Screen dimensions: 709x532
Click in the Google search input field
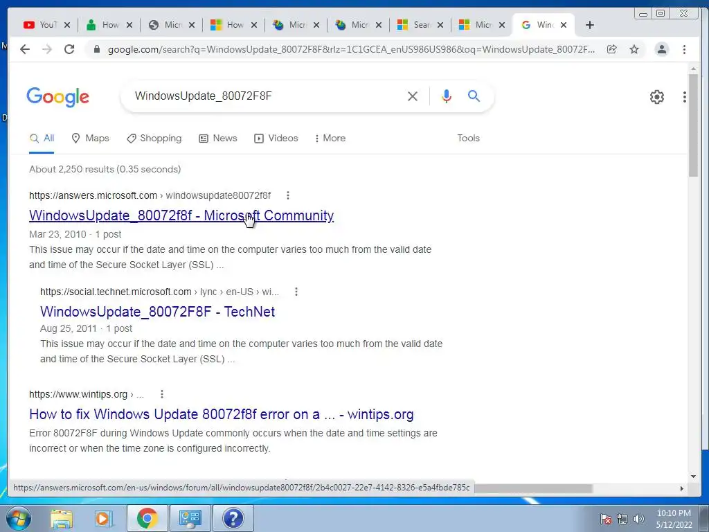pos(267,96)
